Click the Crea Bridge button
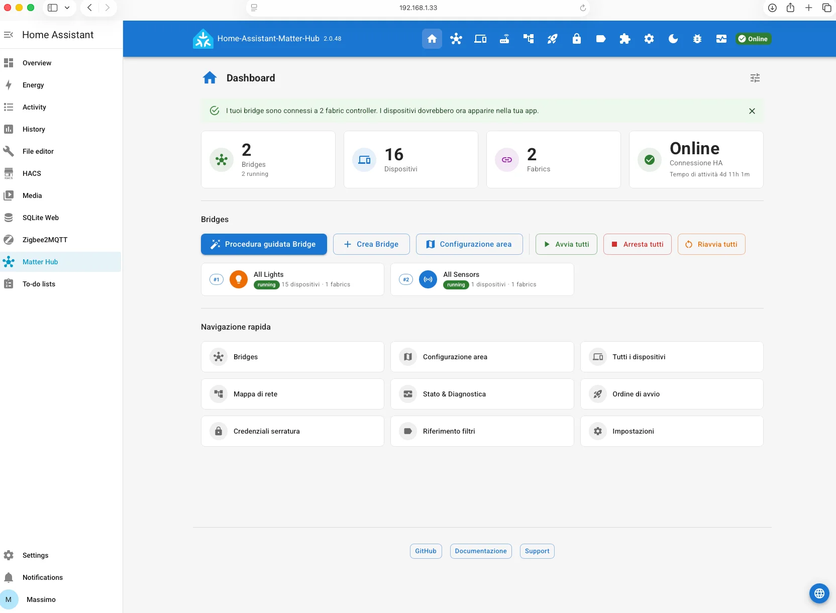836x613 pixels. (x=371, y=244)
